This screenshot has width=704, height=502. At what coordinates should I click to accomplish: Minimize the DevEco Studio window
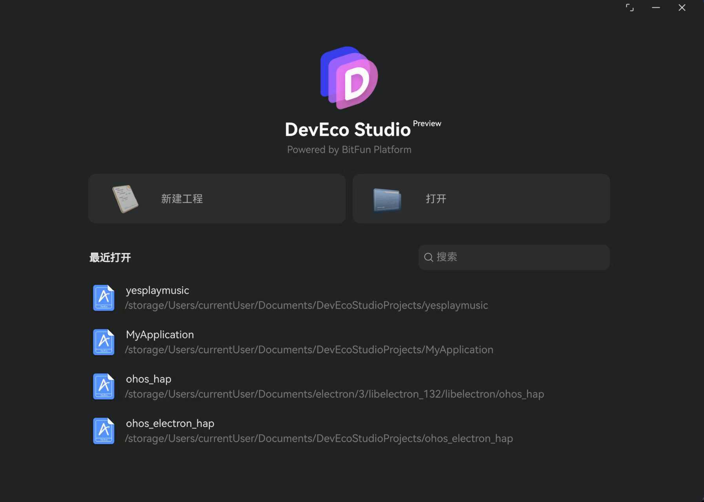656,7
